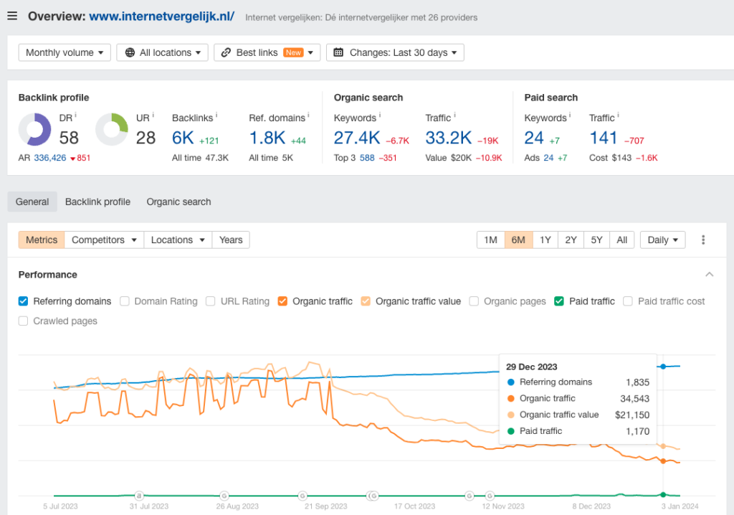Expand the Daily interval dropdown

(x=662, y=240)
